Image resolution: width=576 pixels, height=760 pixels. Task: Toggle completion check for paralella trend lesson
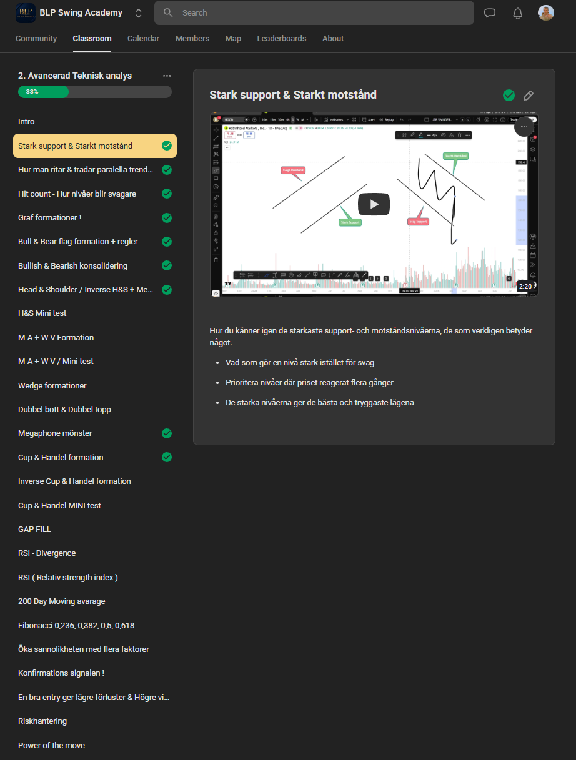tap(167, 169)
